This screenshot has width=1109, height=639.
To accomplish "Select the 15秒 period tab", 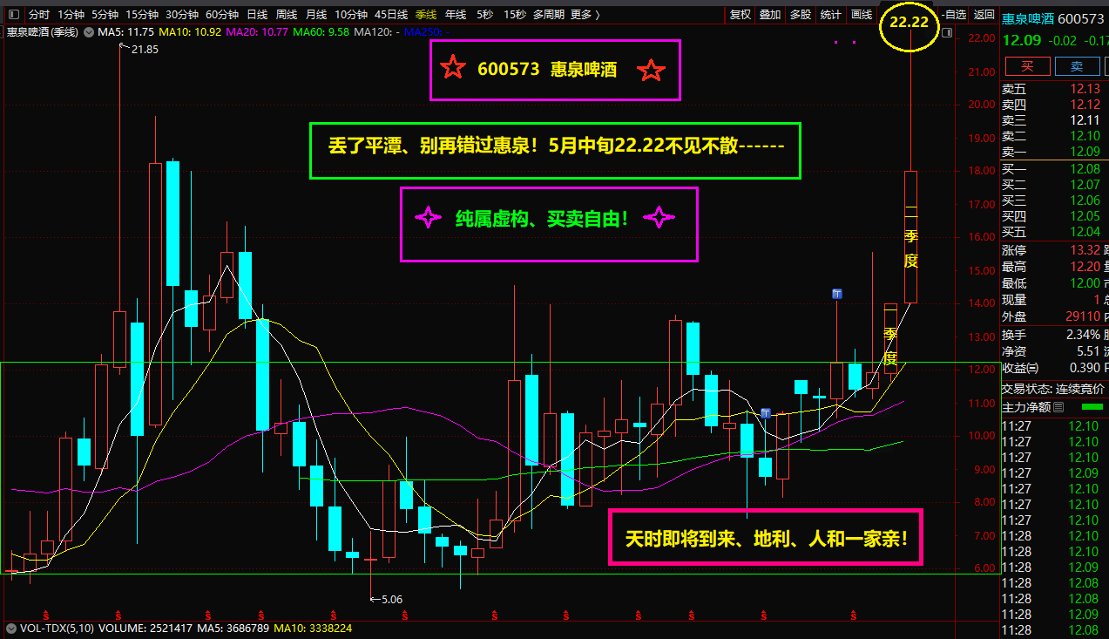I will tap(514, 15).
